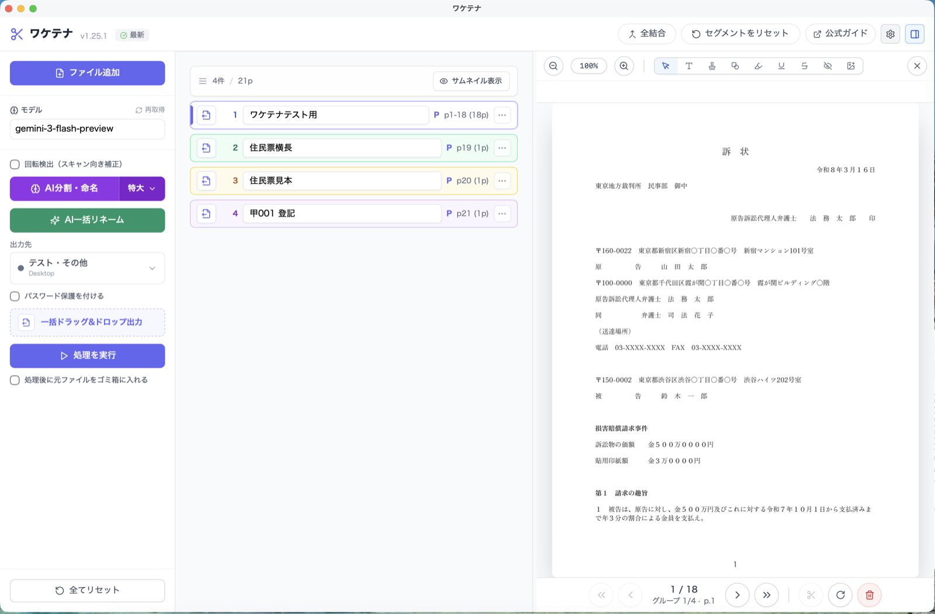Split at current page with scissors
The image size is (935, 614).
pos(811,595)
